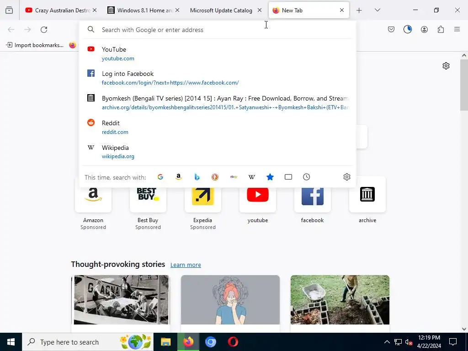Choose the YouTube suggestion youtube.com
The height and width of the screenshot is (351, 468).
point(218,53)
